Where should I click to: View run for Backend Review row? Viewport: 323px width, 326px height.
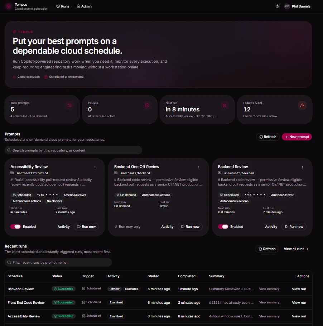click(299, 289)
